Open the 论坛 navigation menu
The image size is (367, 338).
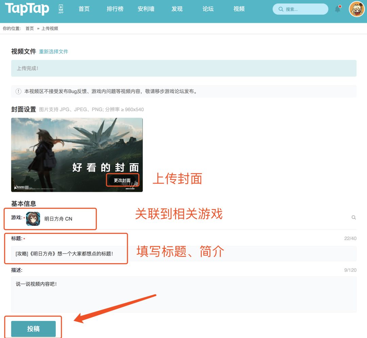pyautogui.click(x=208, y=9)
